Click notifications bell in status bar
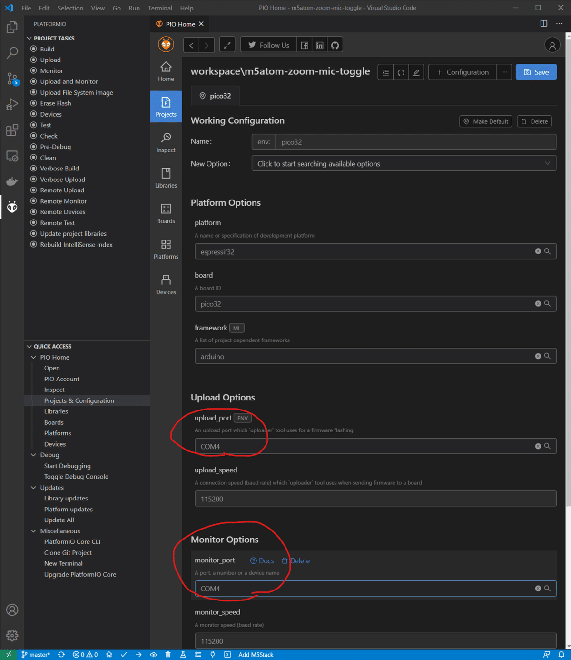The width and height of the screenshot is (571, 660). 561,655
